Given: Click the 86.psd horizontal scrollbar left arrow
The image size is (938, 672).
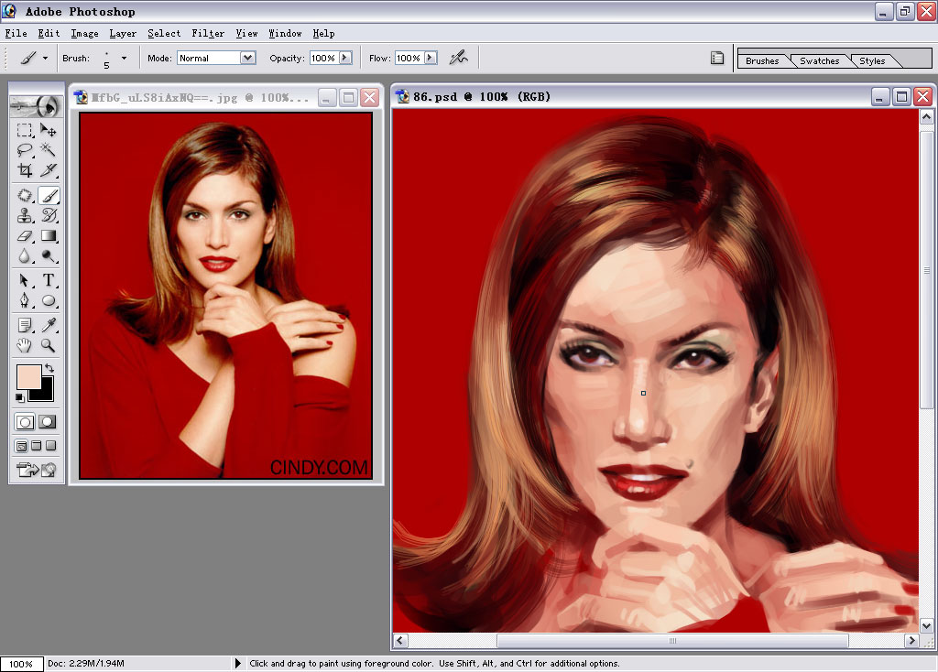Looking at the screenshot, I should pos(400,640).
